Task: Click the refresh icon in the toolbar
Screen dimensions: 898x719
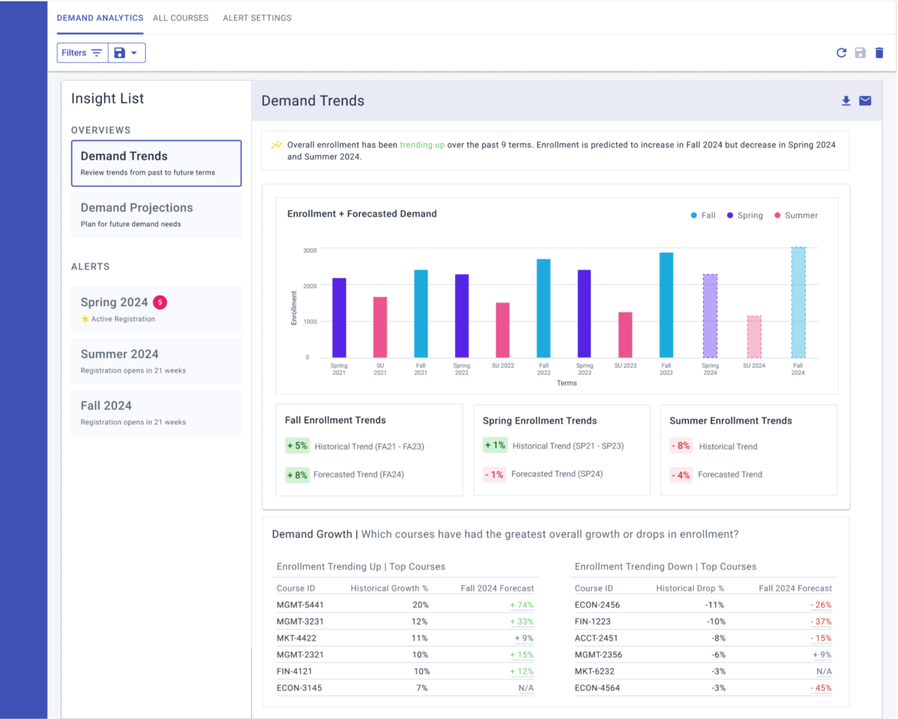Action: click(x=841, y=53)
